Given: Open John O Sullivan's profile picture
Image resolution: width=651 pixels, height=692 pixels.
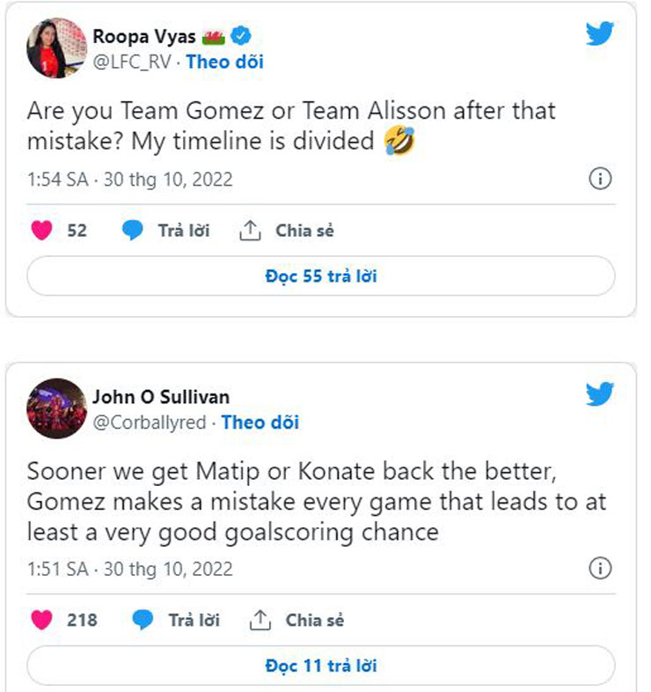Looking at the screenshot, I should point(56,409).
